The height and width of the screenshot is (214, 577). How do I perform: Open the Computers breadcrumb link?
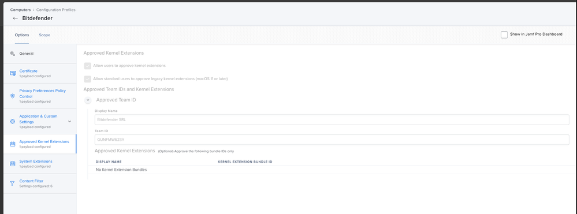click(x=21, y=10)
